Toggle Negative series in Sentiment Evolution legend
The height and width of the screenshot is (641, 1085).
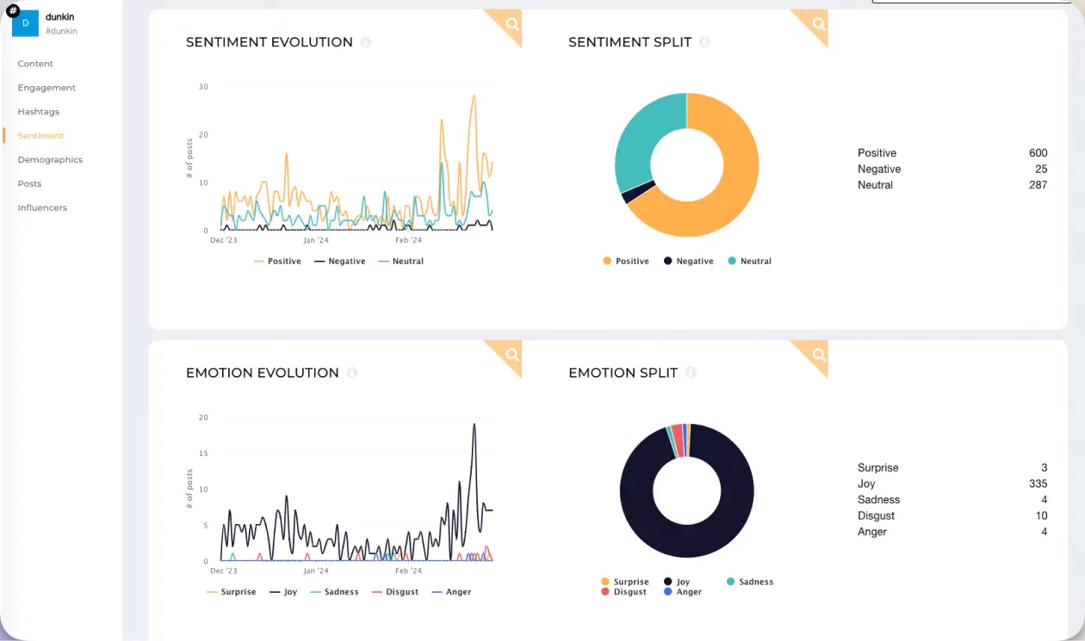339,261
